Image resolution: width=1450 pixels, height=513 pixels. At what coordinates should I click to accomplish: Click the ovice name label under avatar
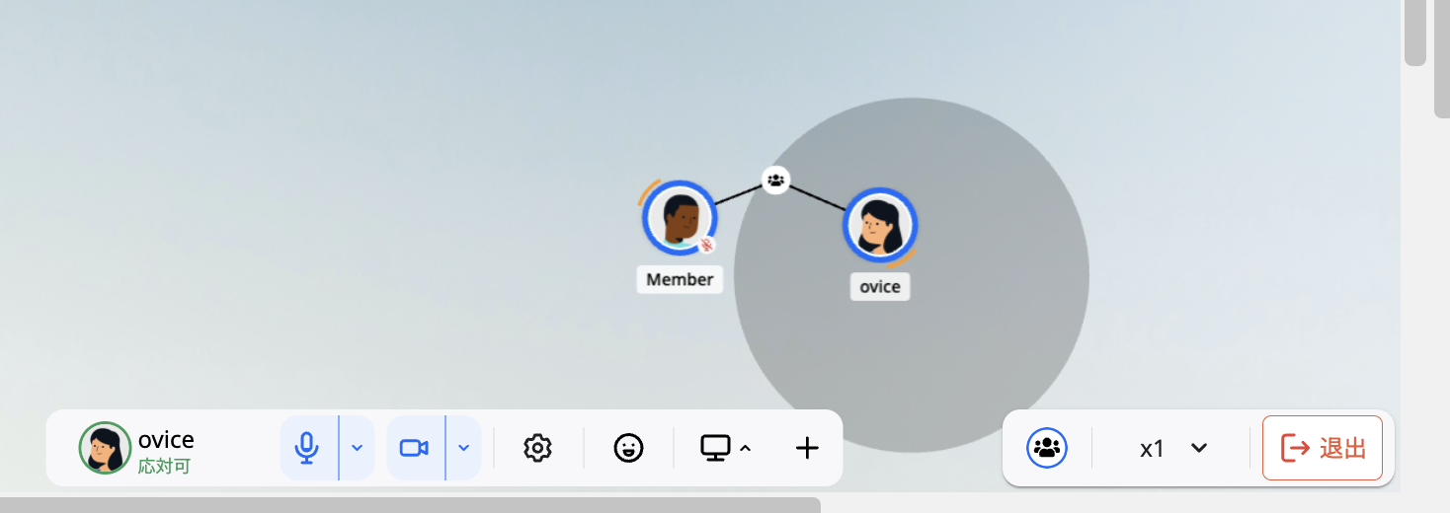point(880,287)
